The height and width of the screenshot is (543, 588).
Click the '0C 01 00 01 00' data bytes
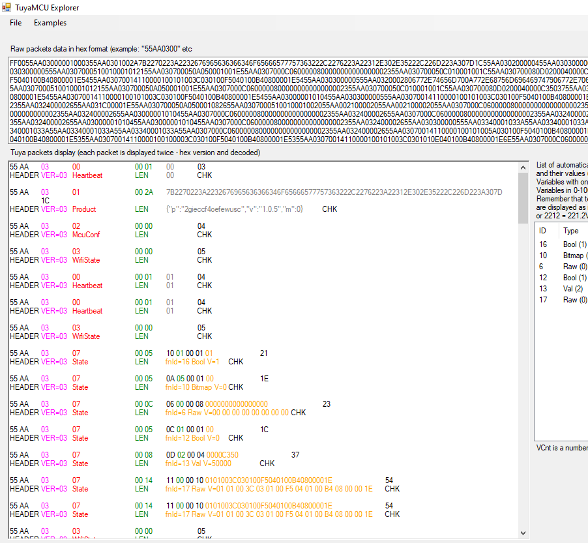(190, 430)
